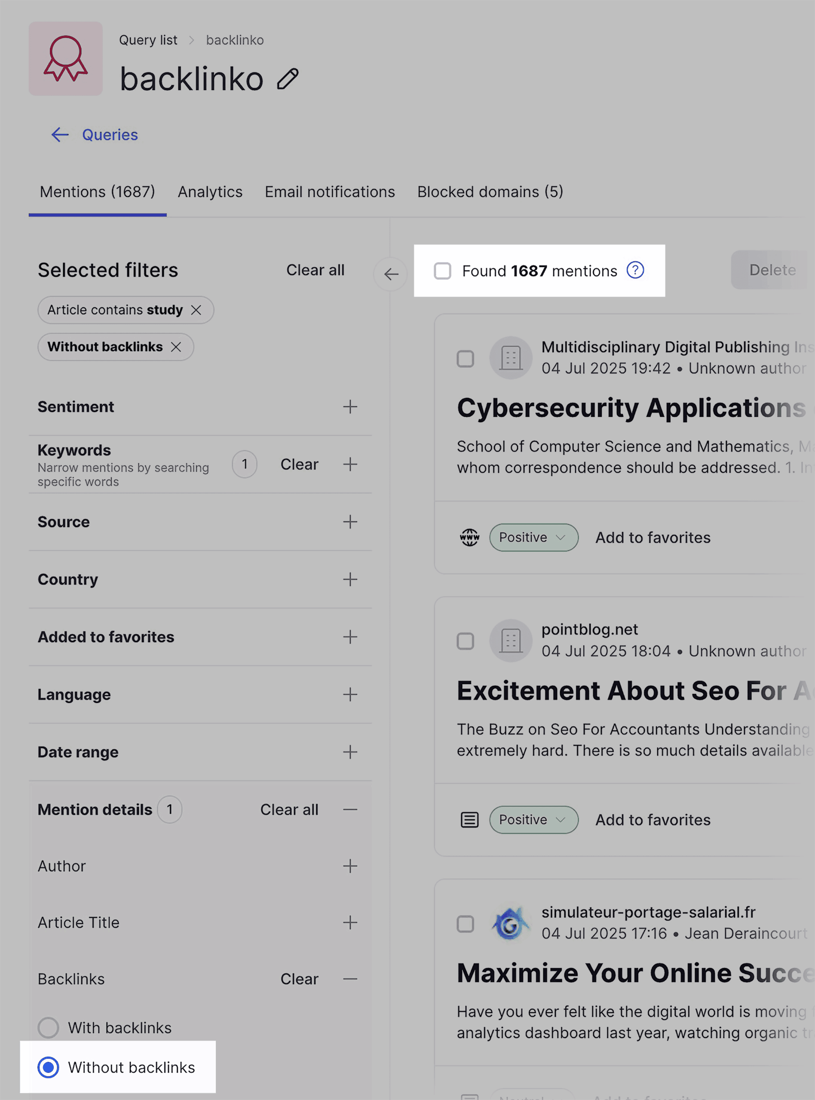815x1100 pixels.
Task: Expand the Author filter
Action: click(350, 866)
